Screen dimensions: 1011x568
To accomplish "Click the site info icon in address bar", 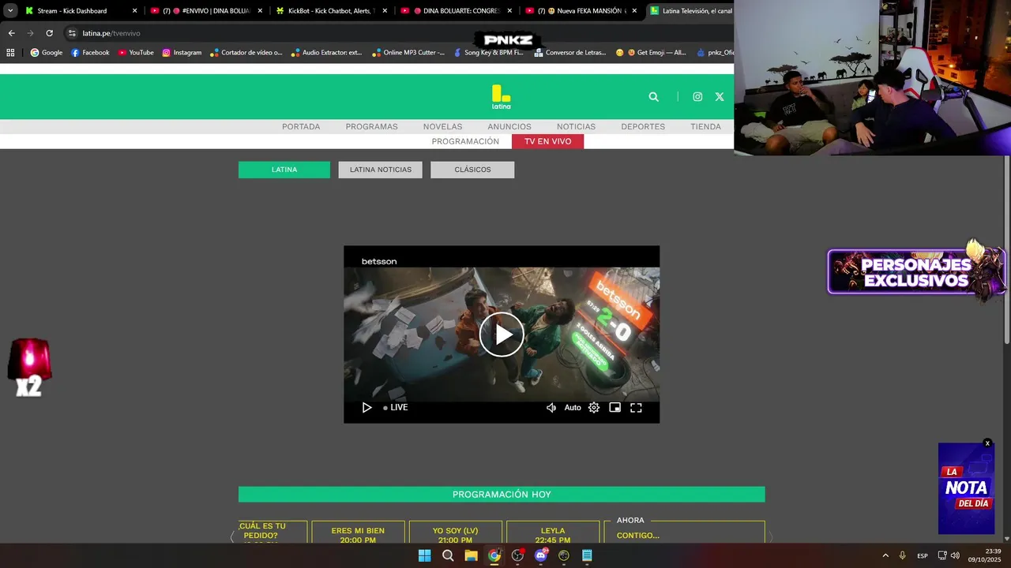I will coord(72,33).
